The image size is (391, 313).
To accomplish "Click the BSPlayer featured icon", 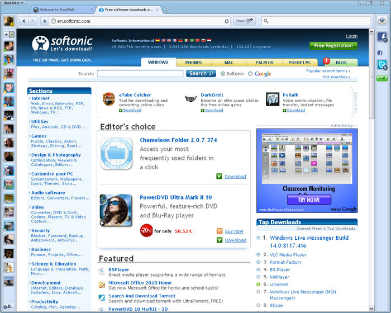I will pyautogui.click(x=102, y=272).
